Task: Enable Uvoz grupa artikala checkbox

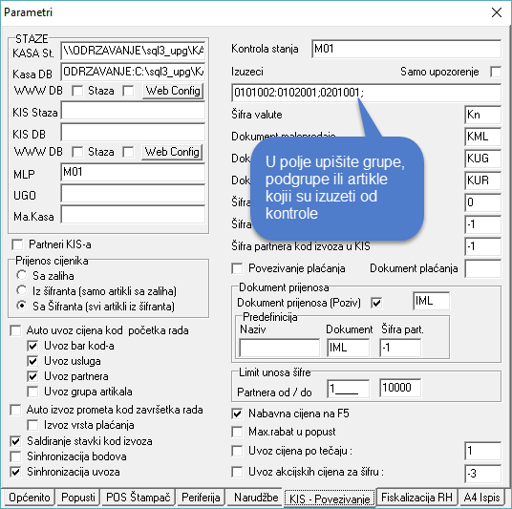Action: pyautogui.click(x=32, y=392)
